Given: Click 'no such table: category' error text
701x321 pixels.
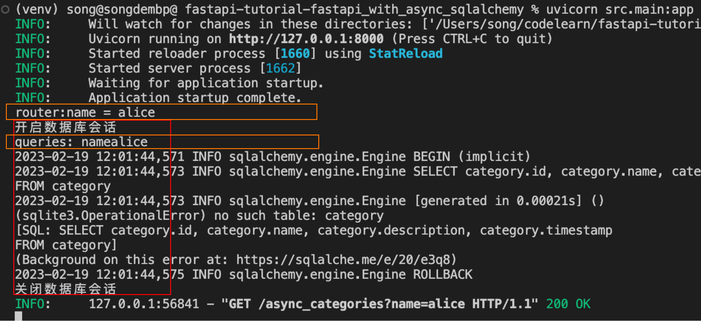Looking at the screenshot, I should (x=299, y=216).
